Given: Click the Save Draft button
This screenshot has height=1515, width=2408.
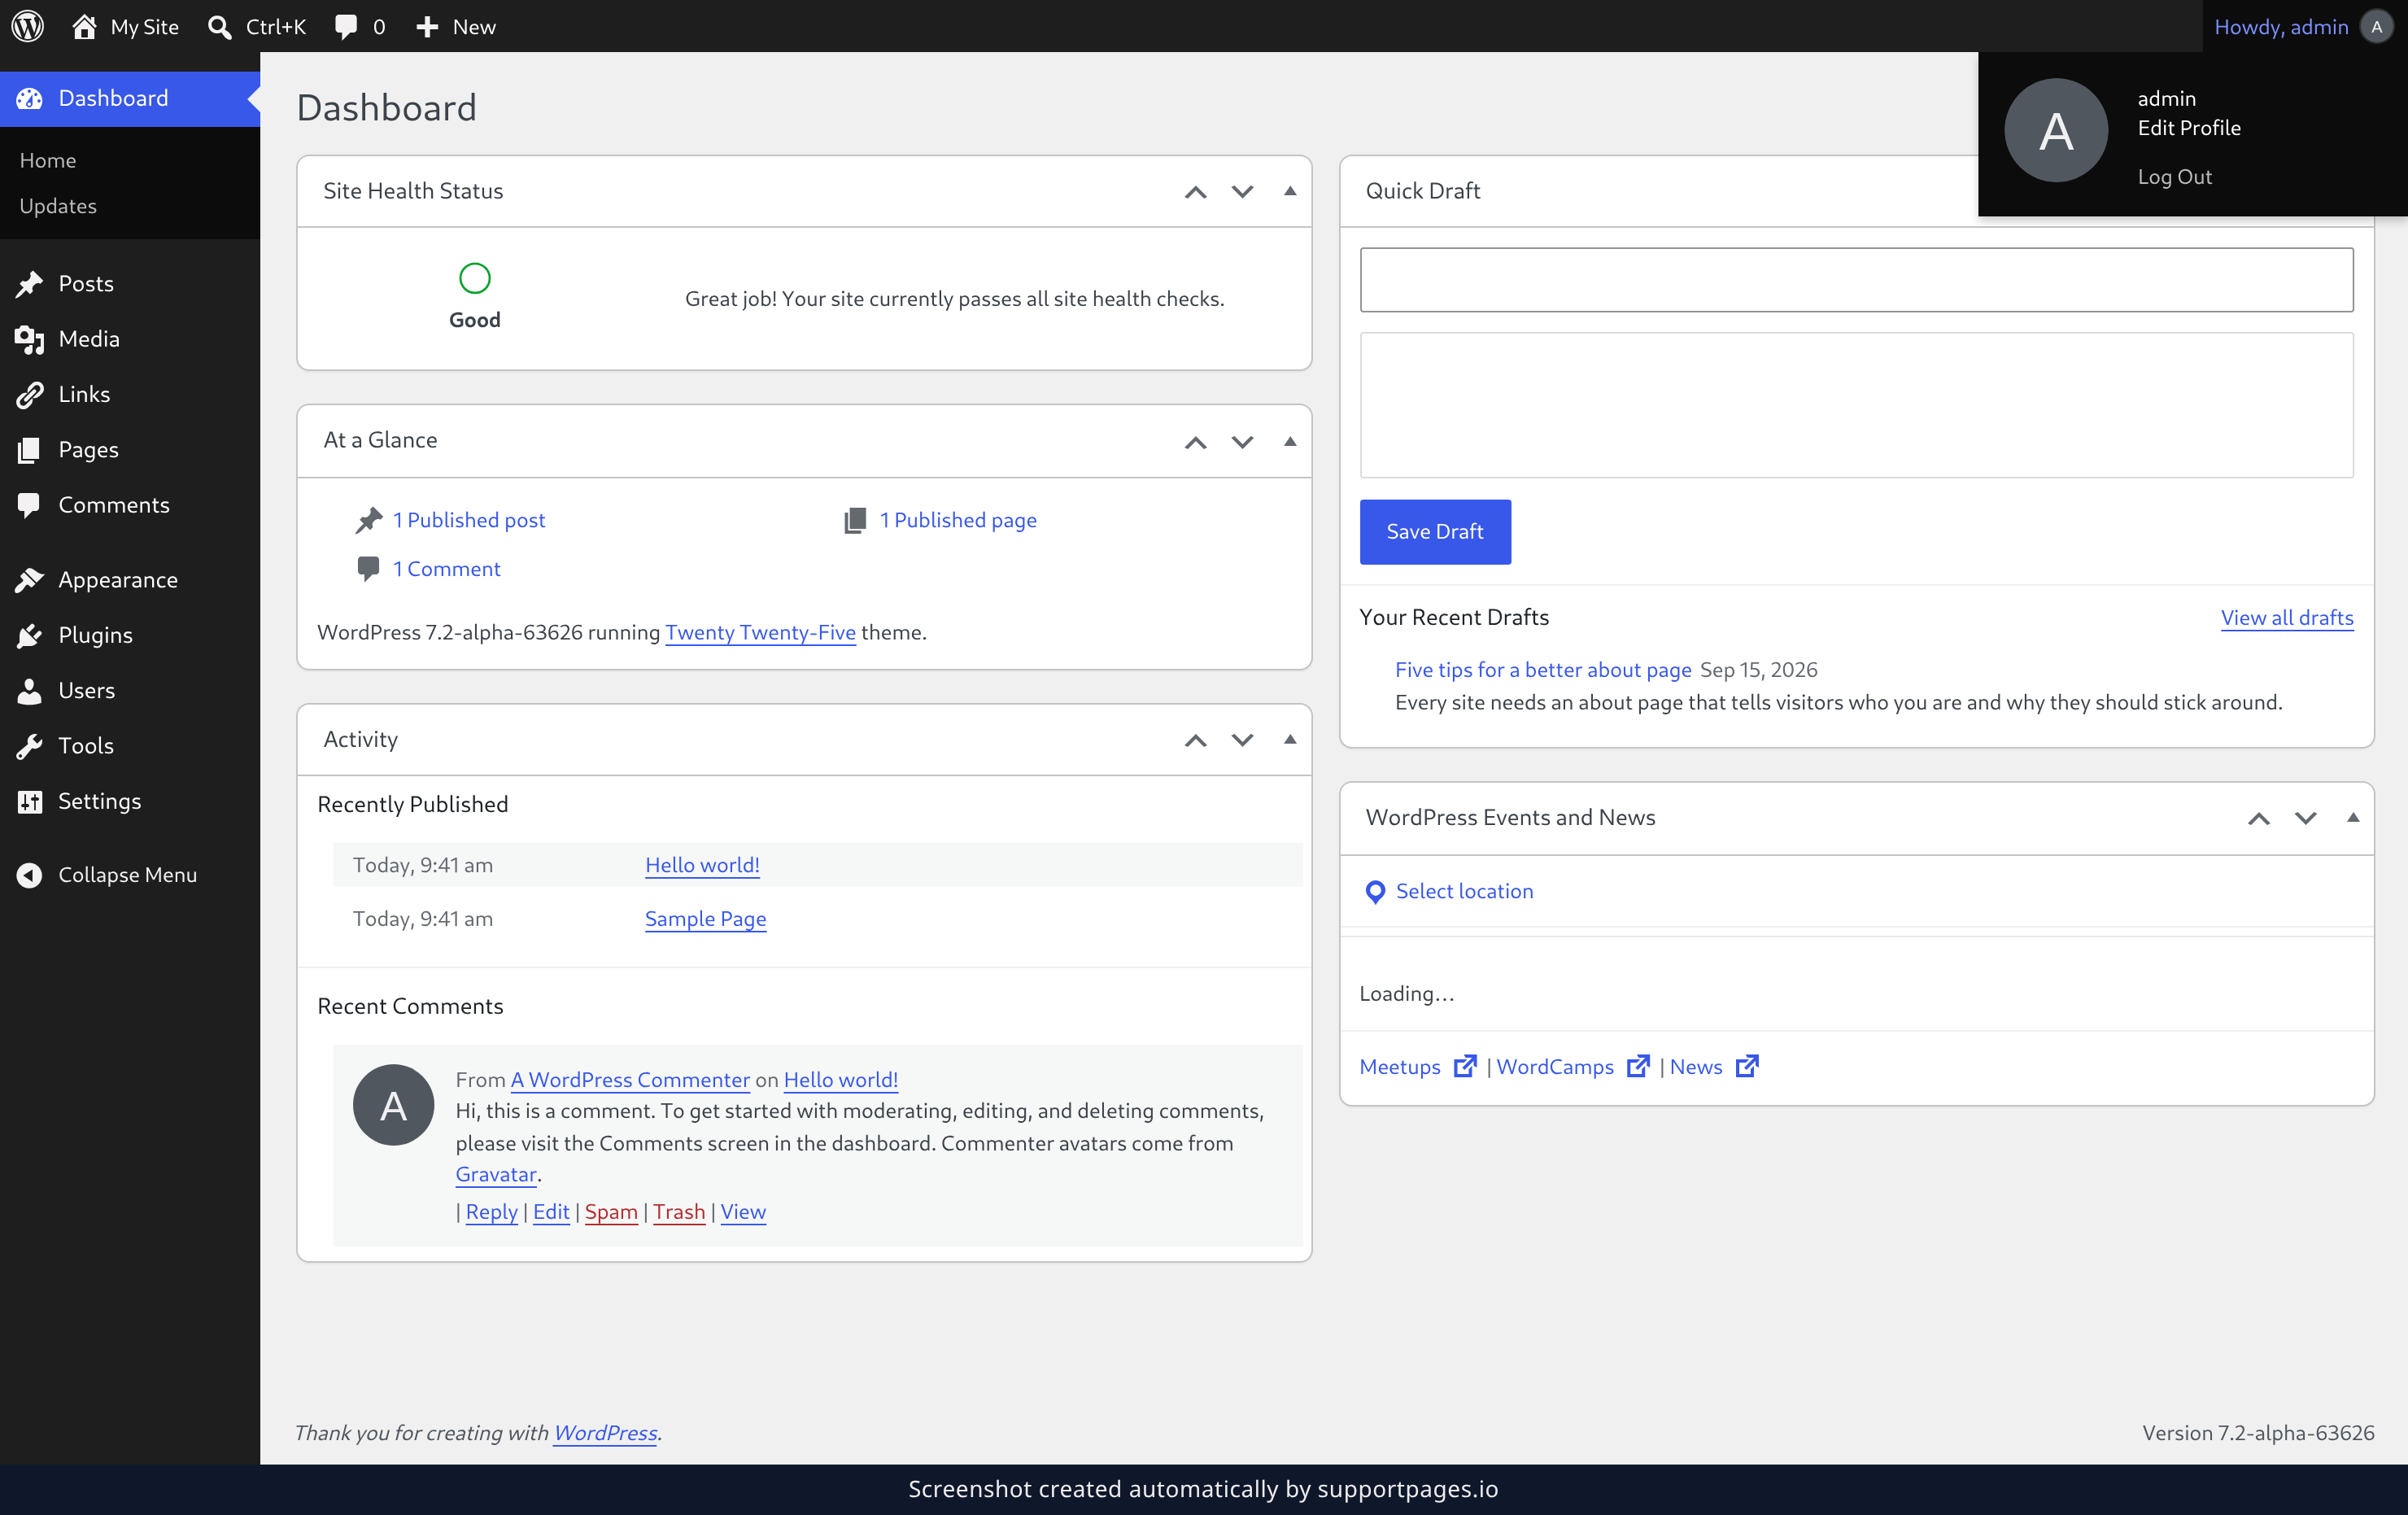Looking at the screenshot, I should pos(1435,531).
